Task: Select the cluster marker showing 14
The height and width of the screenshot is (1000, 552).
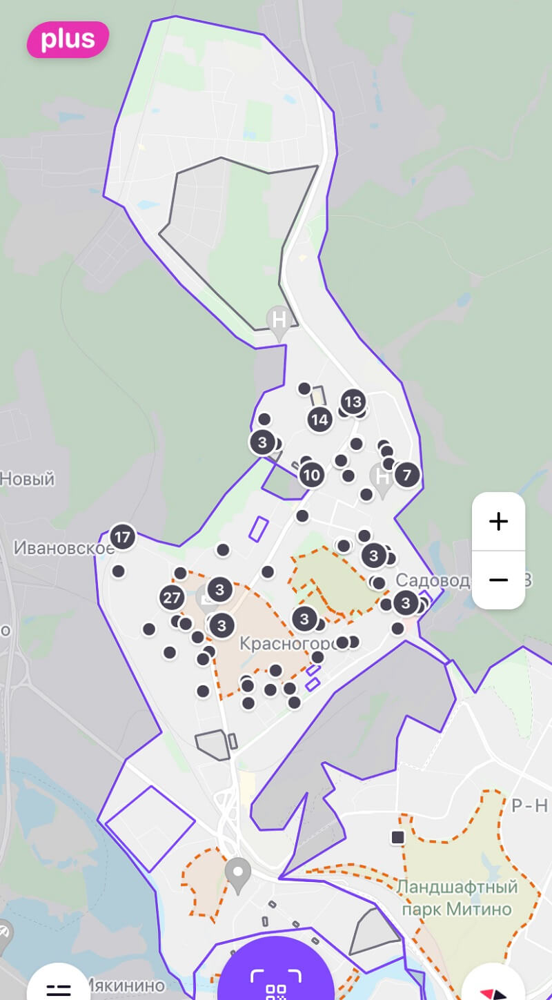Action: coord(319,419)
